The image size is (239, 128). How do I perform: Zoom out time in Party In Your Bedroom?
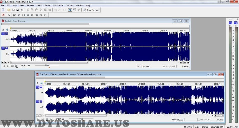click(185, 62)
